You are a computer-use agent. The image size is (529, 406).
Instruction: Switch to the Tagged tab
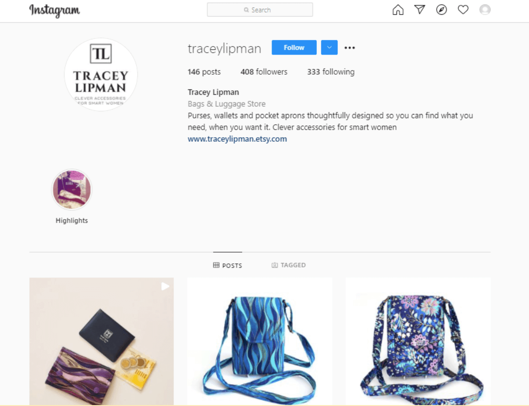tap(289, 265)
